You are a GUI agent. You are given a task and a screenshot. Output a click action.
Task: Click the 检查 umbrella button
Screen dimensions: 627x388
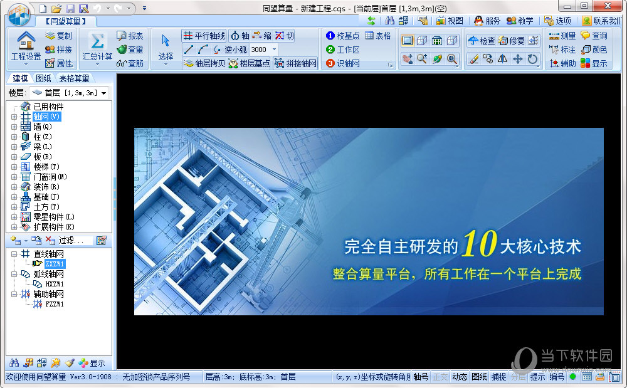482,40
